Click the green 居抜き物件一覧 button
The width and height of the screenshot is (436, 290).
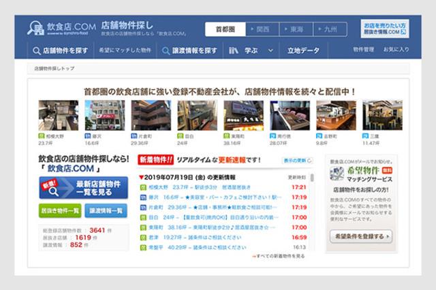[59, 211]
